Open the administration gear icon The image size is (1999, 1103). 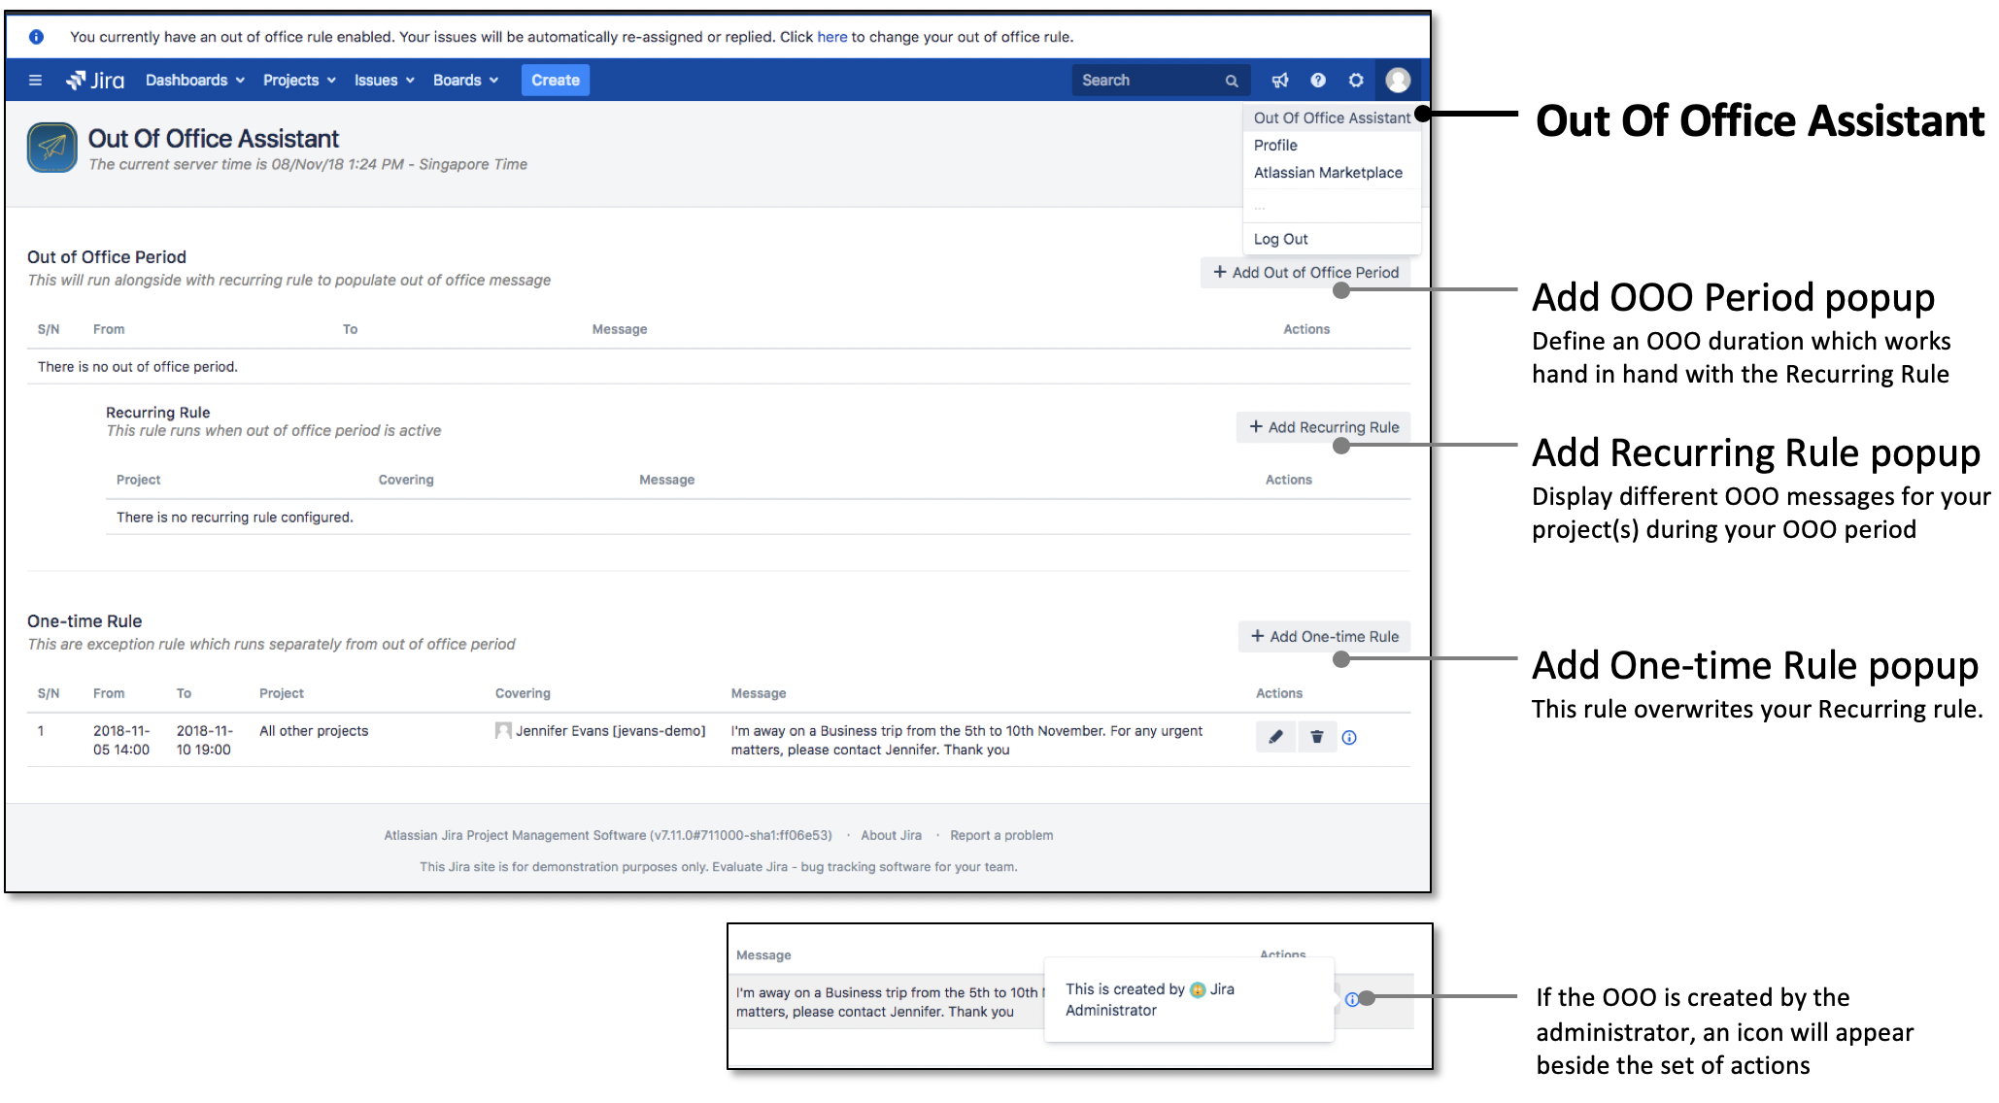(x=1356, y=81)
